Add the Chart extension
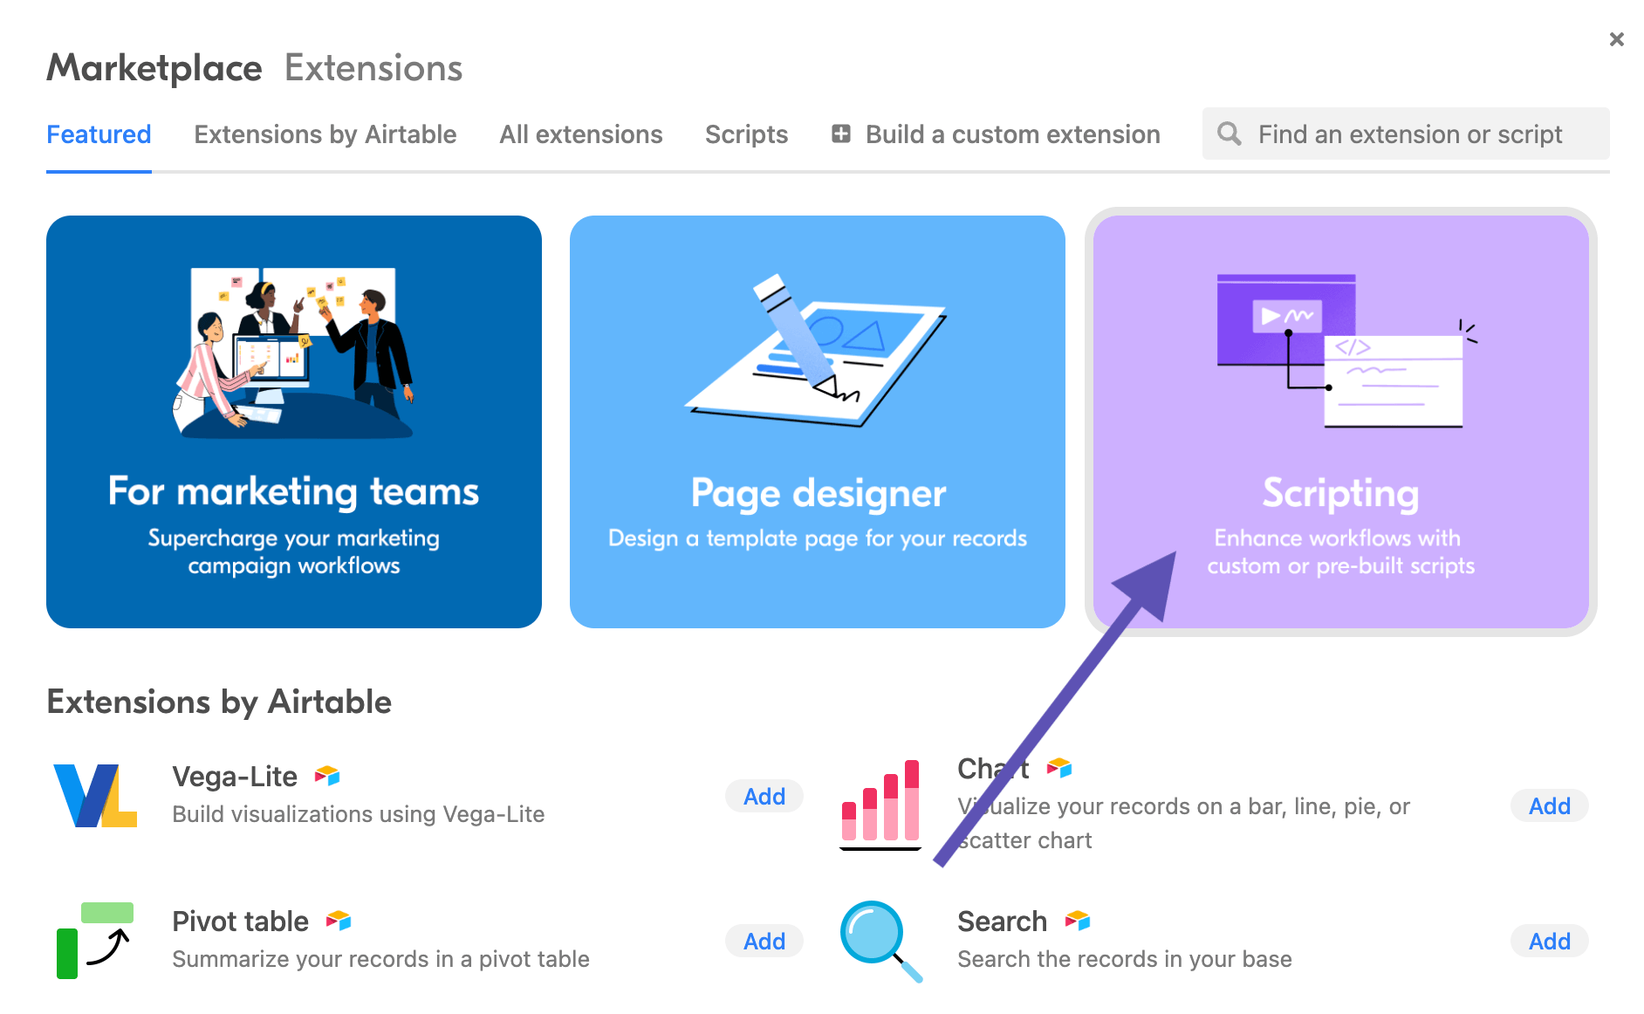This screenshot has height=1014, width=1644. pos(1548,805)
